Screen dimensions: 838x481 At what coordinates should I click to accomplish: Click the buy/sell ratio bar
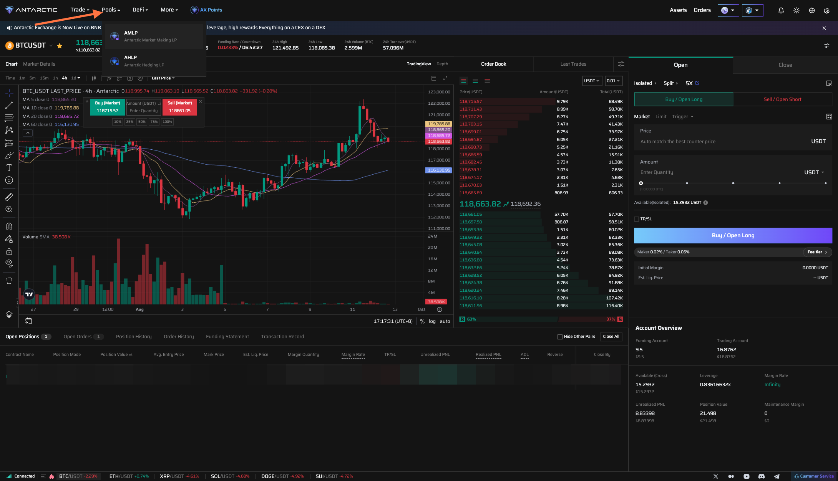[x=541, y=319]
